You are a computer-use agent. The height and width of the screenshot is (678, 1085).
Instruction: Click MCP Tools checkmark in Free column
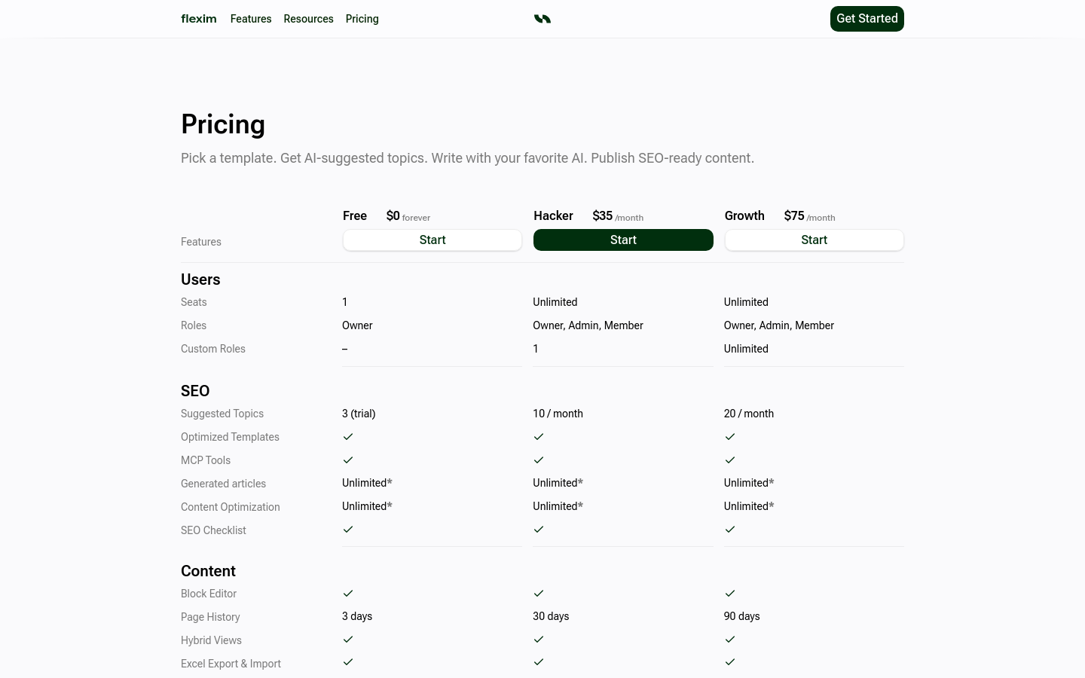click(x=348, y=460)
